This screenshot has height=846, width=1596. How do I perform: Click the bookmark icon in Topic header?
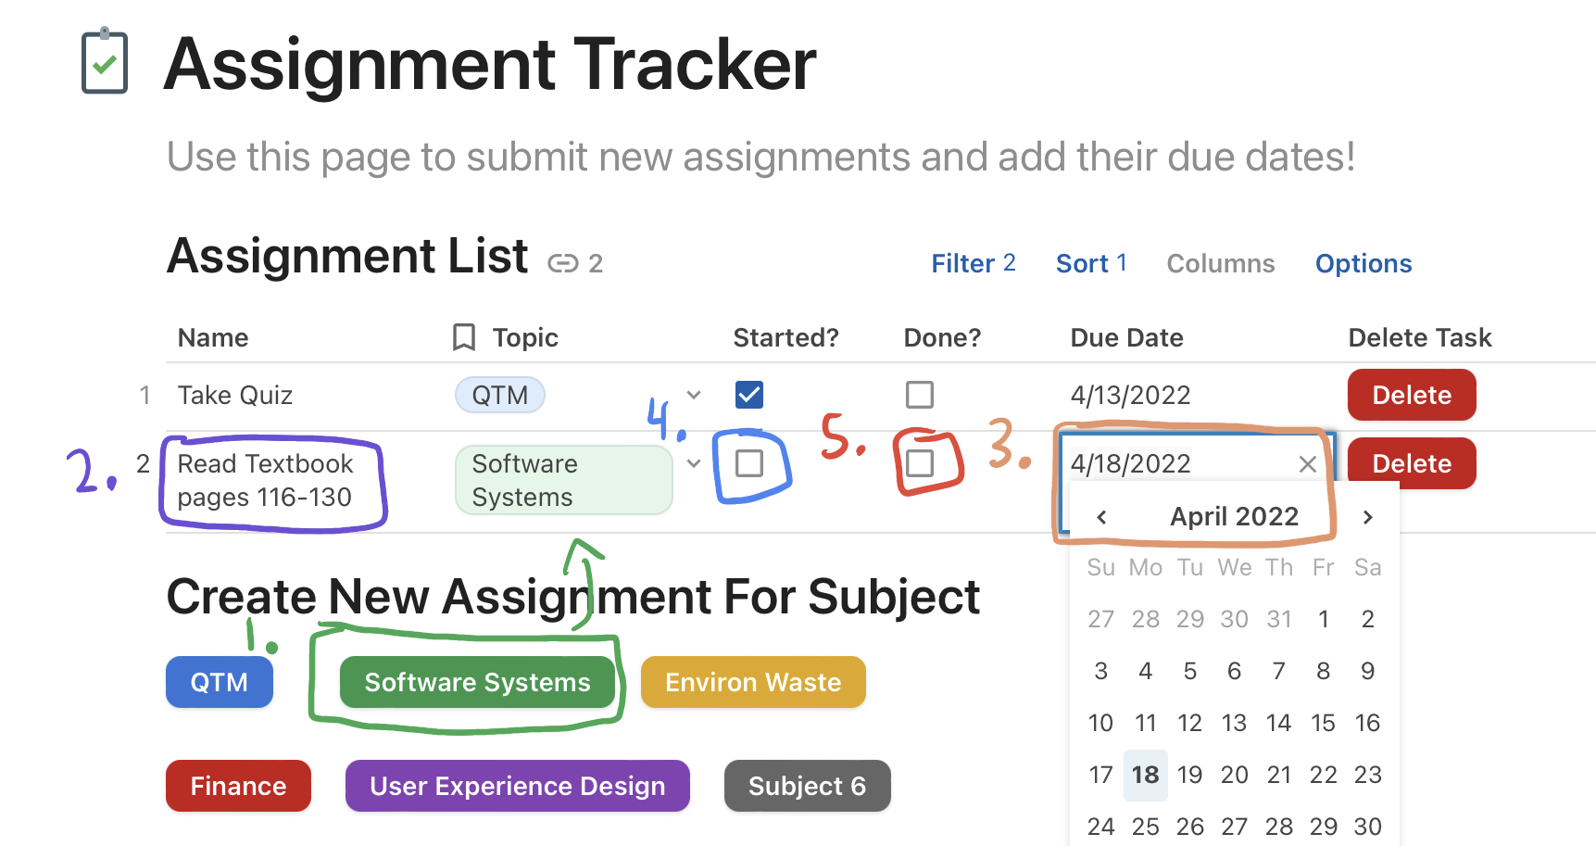coord(464,337)
